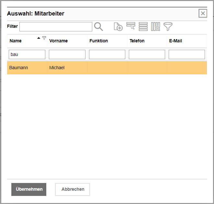214x204 pixels.
Task: Focus the E-Mail column filter field
Action: 186,54
